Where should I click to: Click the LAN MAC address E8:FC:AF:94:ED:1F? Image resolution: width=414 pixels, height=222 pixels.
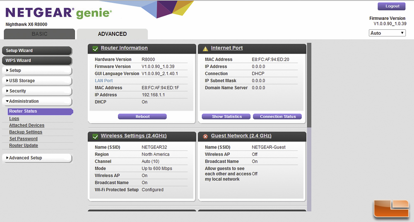[160, 88]
